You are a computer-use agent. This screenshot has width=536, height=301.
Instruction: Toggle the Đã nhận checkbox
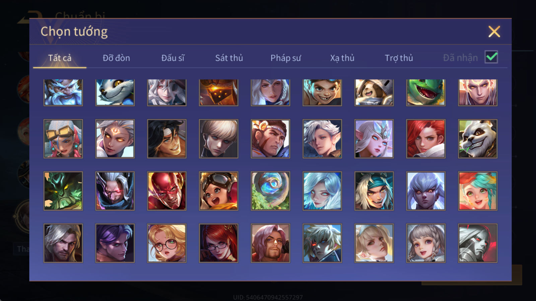491,57
